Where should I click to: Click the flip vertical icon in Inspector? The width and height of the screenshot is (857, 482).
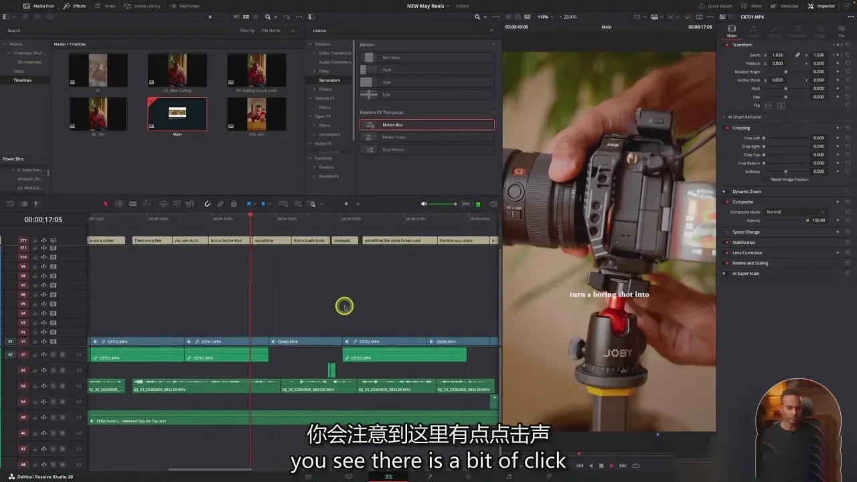(781, 106)
